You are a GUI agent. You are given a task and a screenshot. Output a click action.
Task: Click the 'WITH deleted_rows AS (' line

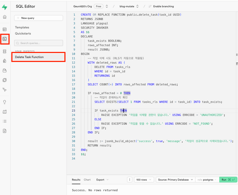click(x=106, y=63)
